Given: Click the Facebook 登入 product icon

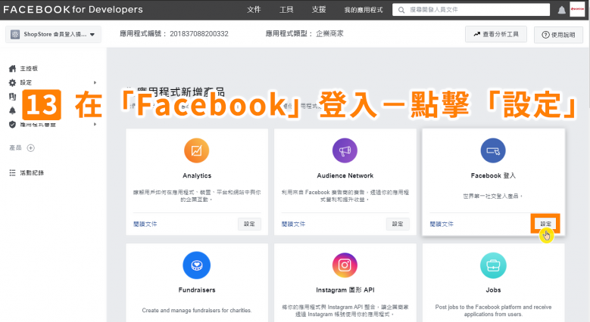Looking at the screenshot, I should coord(493,150).
